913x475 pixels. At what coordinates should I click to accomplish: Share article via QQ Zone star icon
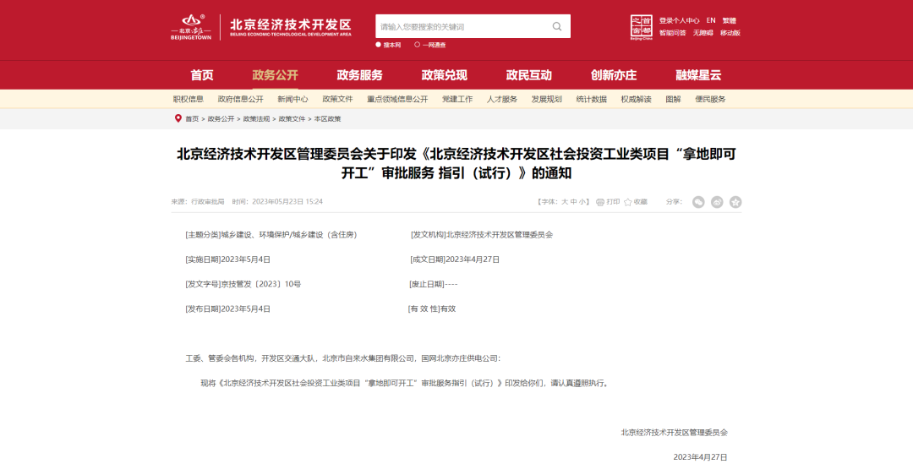[735, 202]
